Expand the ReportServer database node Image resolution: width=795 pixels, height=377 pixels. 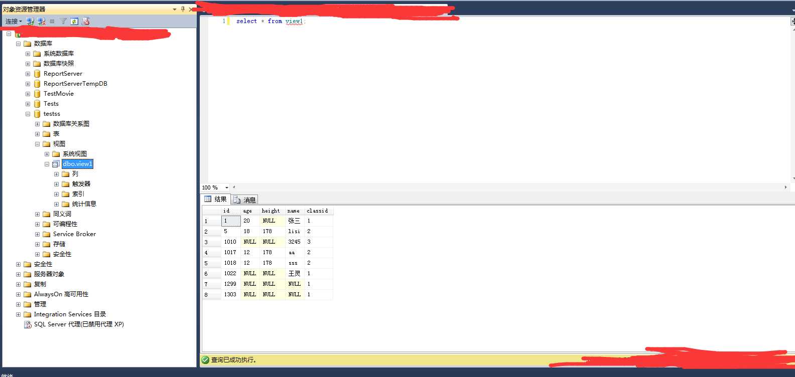pyautogui.click(x=28, y=74)
